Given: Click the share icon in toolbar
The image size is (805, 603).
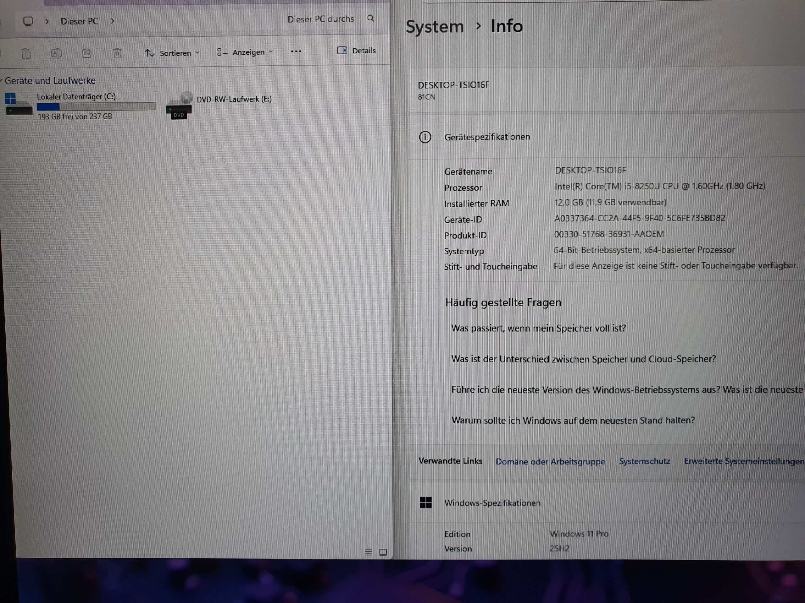Looking at the screenshot, I should click(86, 53).
